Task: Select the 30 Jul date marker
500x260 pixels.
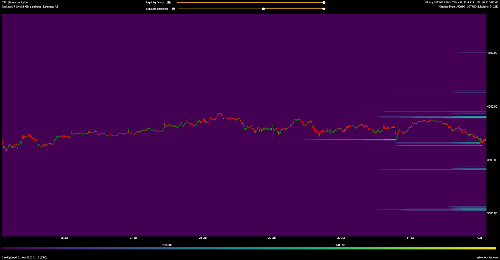Action: 341,238
